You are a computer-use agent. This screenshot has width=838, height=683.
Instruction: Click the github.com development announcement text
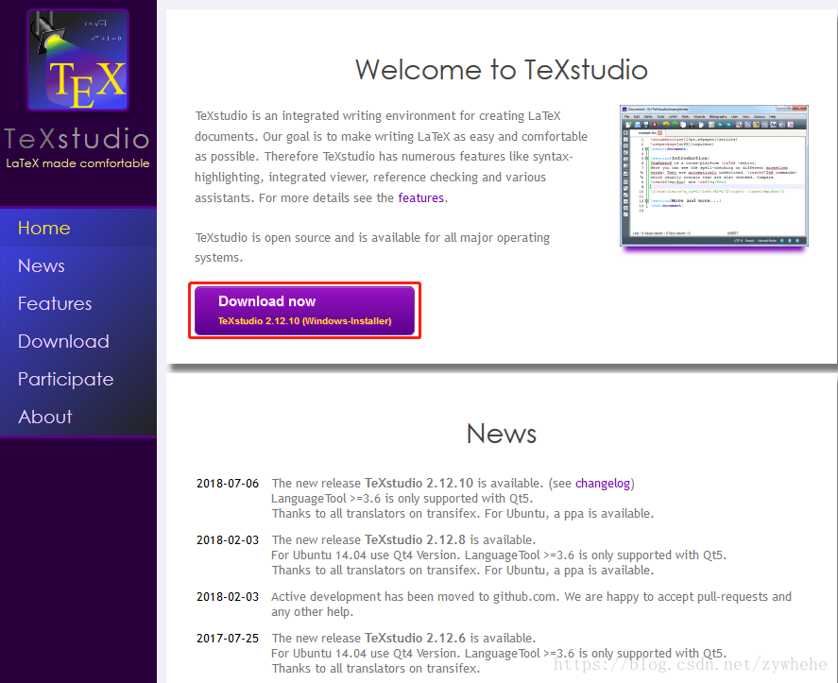tap(531, 604)
